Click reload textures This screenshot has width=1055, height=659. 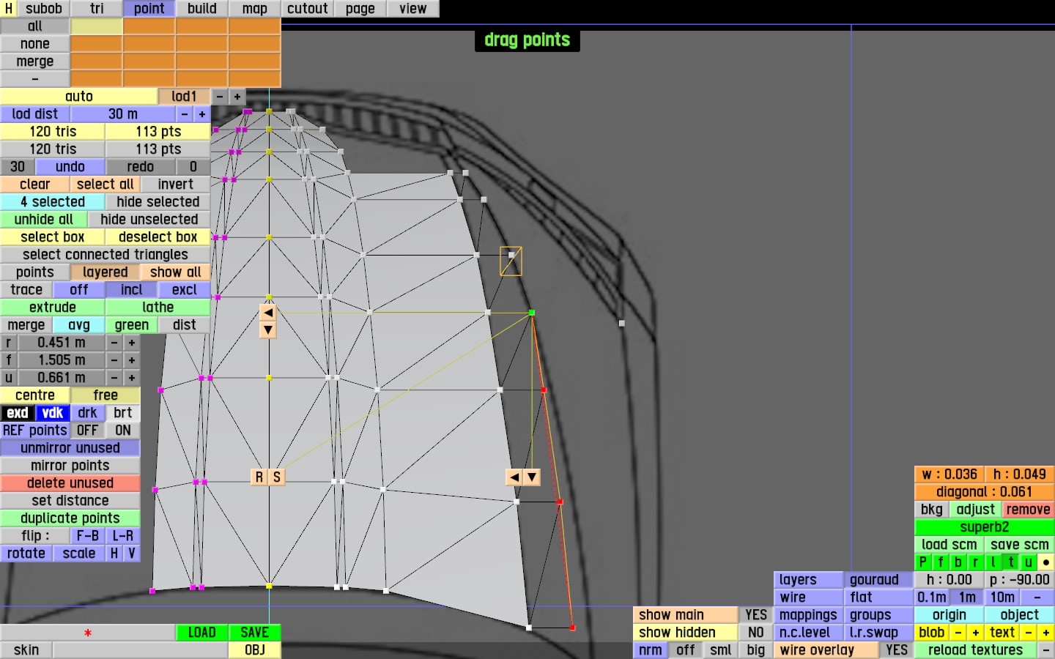point(976,650)
